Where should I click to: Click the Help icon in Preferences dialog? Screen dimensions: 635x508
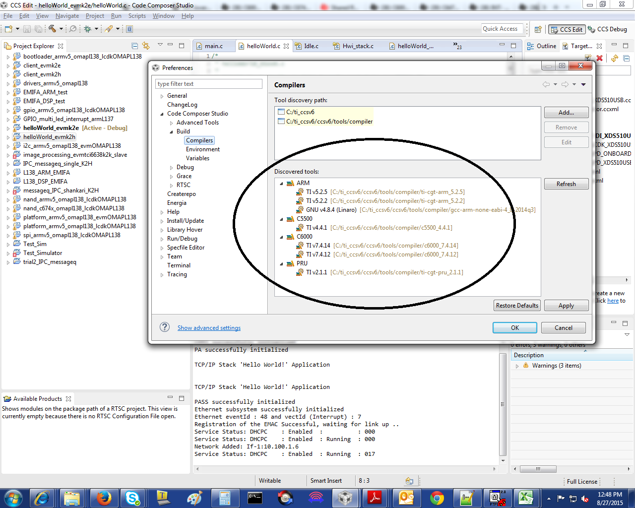[x=164, y=327]
